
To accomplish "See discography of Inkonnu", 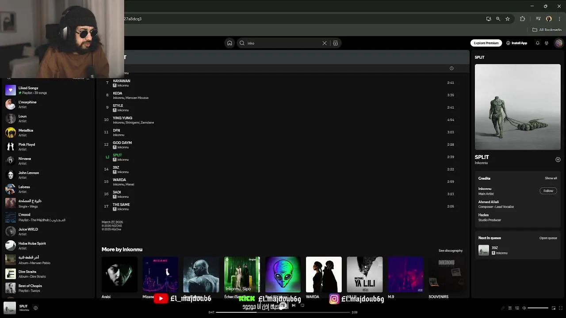I will (x=451, y=250).
